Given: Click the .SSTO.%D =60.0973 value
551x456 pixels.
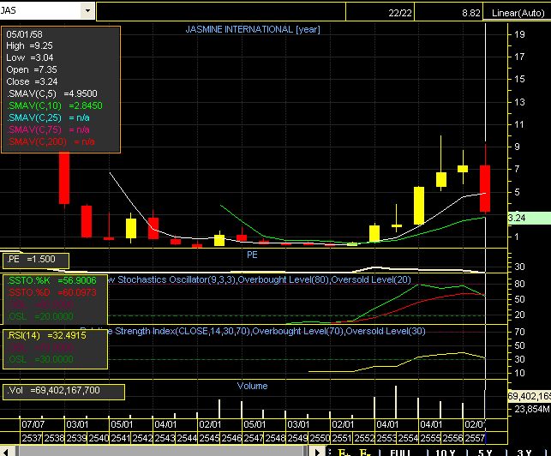Looking at the screenshot, I should point(51,292).
